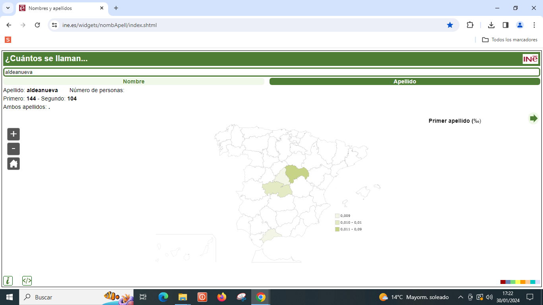
Task: Click legend entry '0,009'
Action: 343,216
